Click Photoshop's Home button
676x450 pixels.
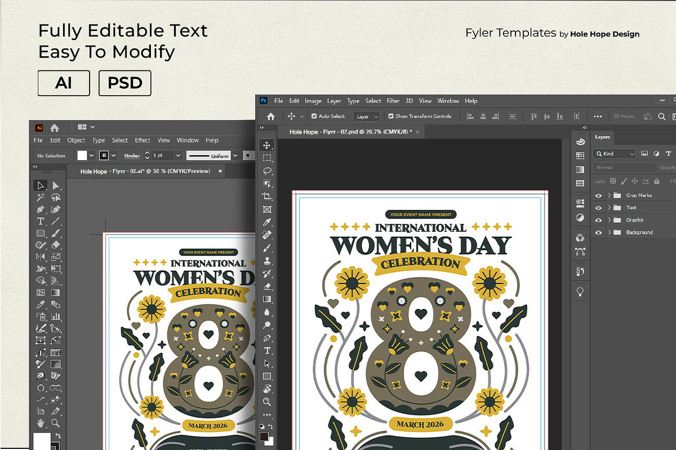[270, 116]
